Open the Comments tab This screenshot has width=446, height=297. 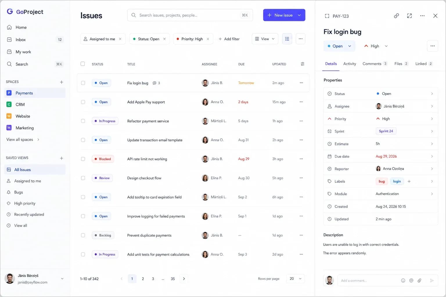coord(375,64)
